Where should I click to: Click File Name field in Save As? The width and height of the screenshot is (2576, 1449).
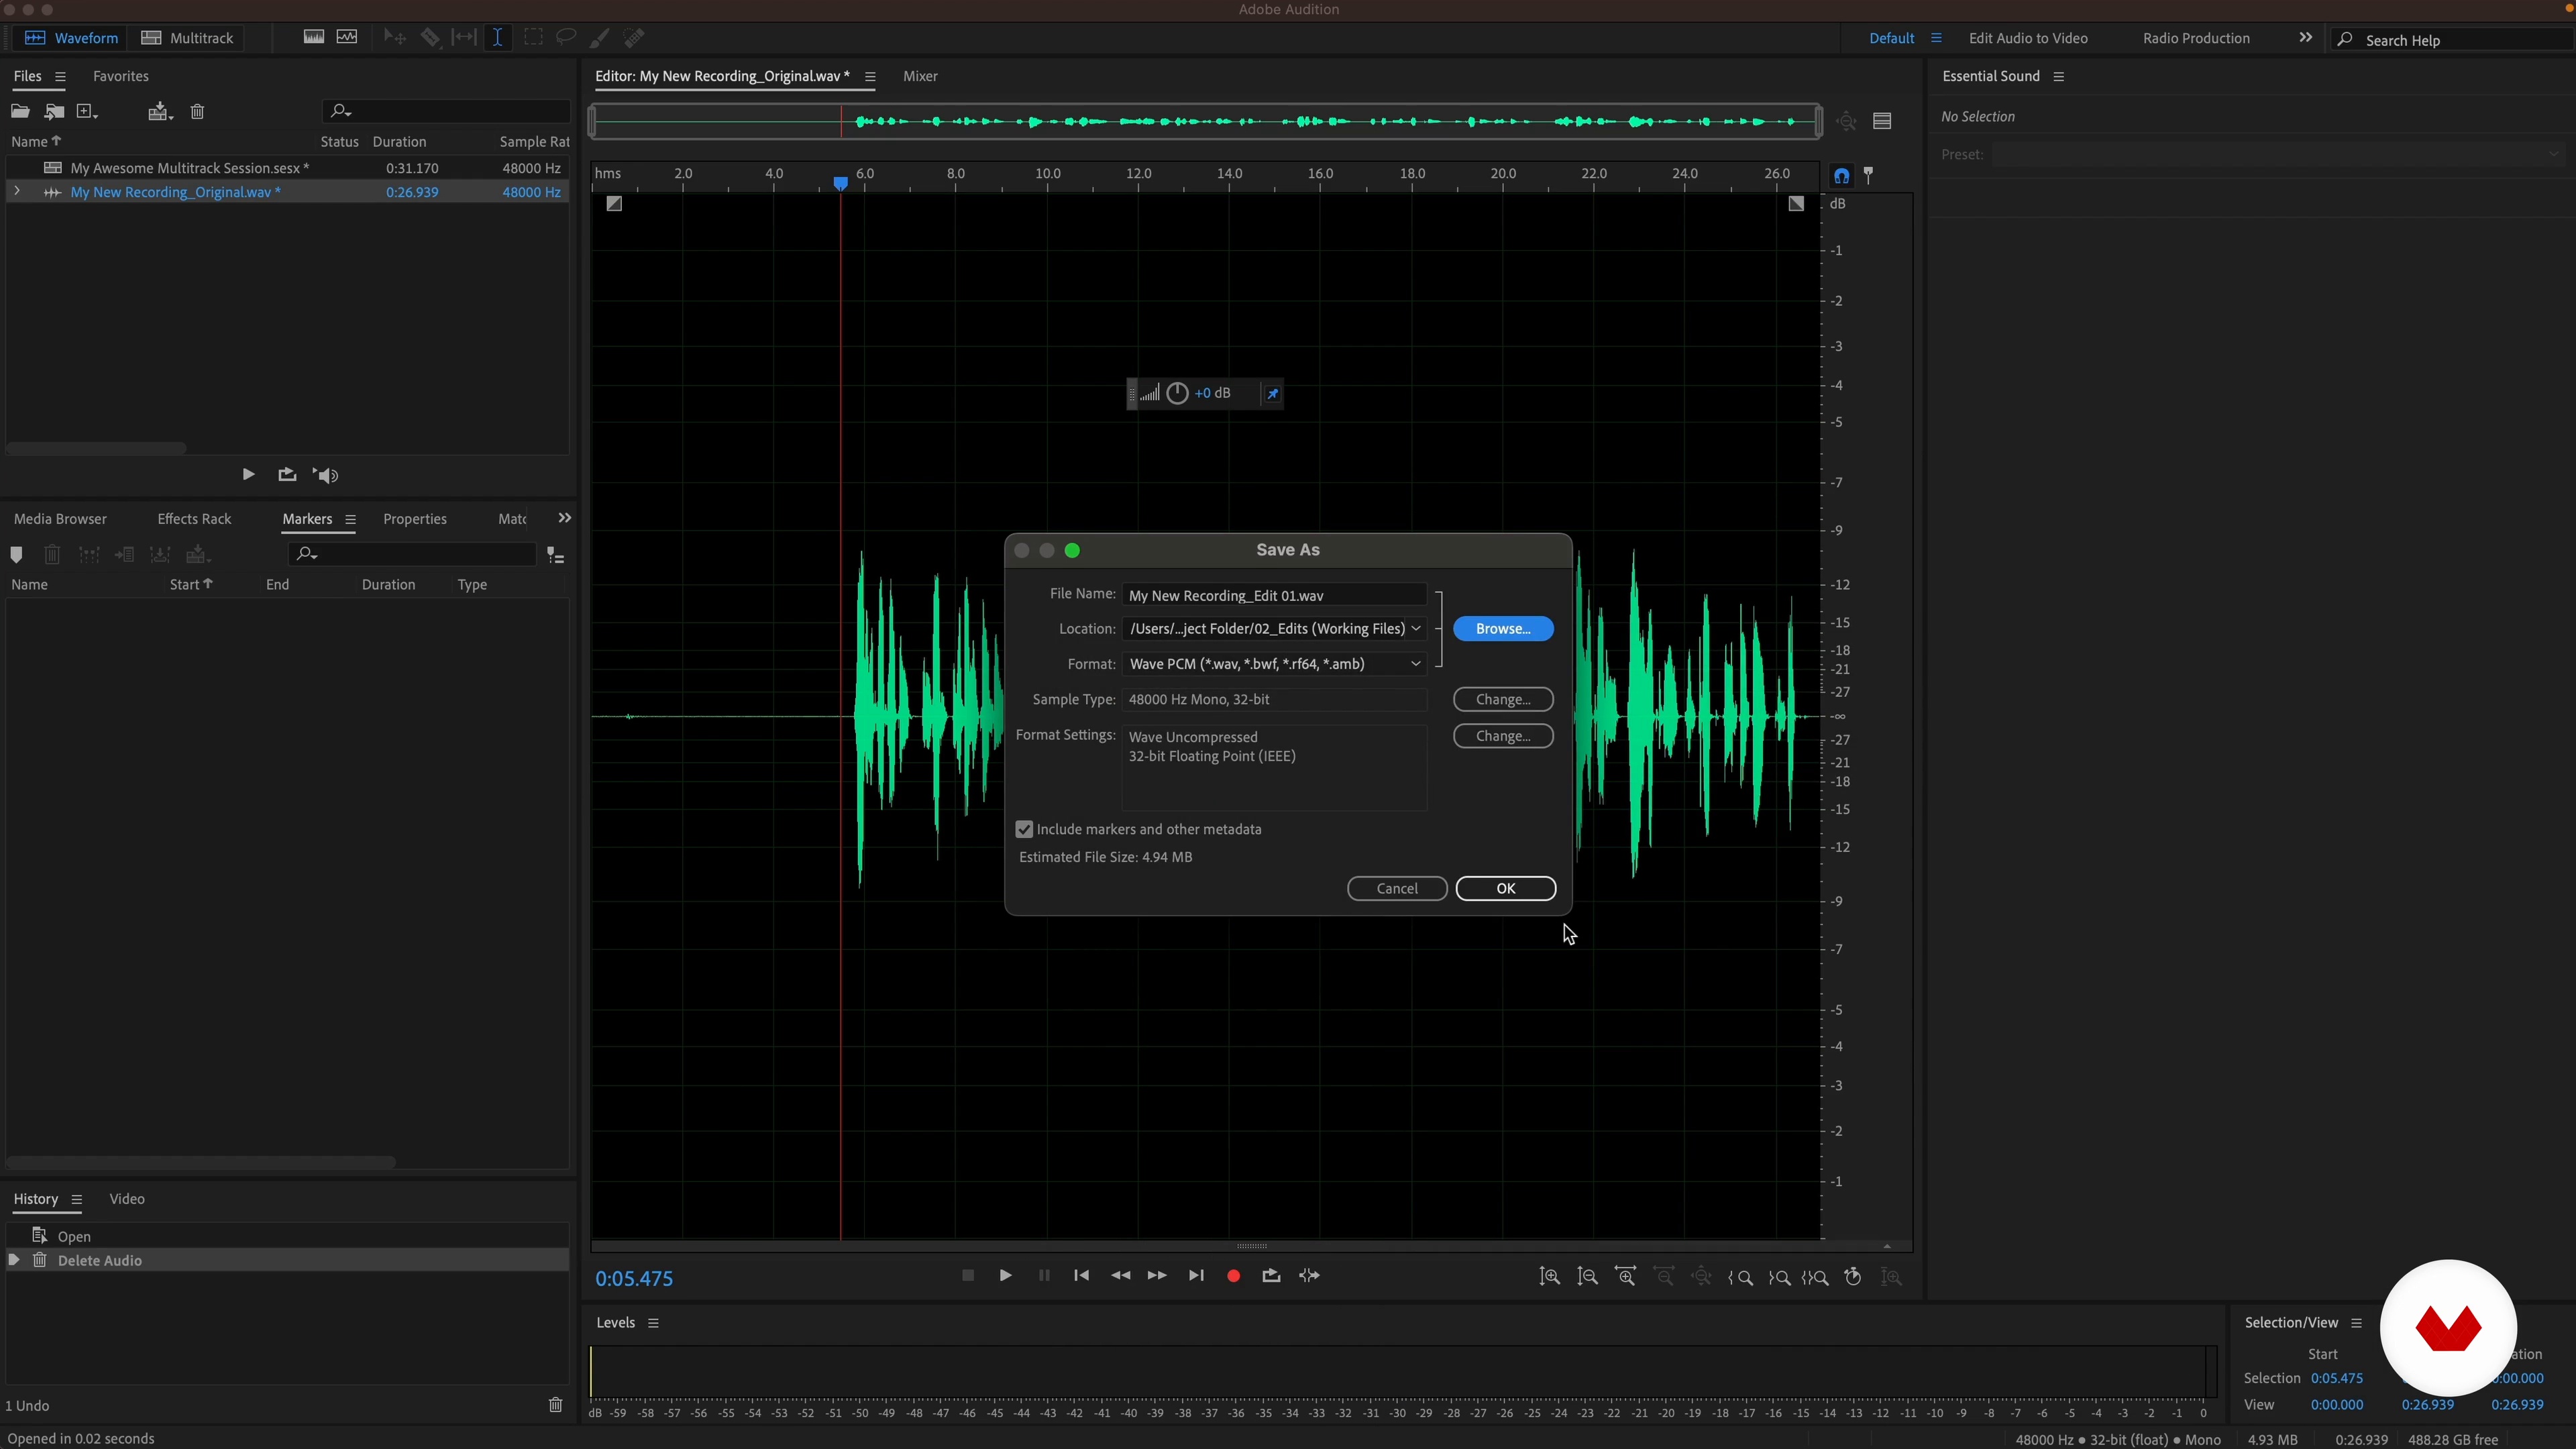point(1274,595)
